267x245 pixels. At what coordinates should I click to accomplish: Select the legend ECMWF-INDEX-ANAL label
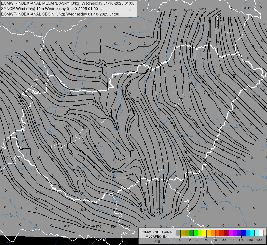click(157, 232)
